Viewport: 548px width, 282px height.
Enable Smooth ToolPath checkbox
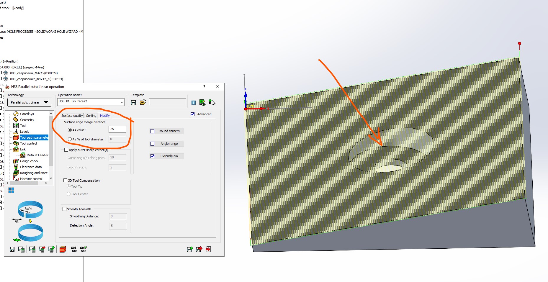coord(64,209)
